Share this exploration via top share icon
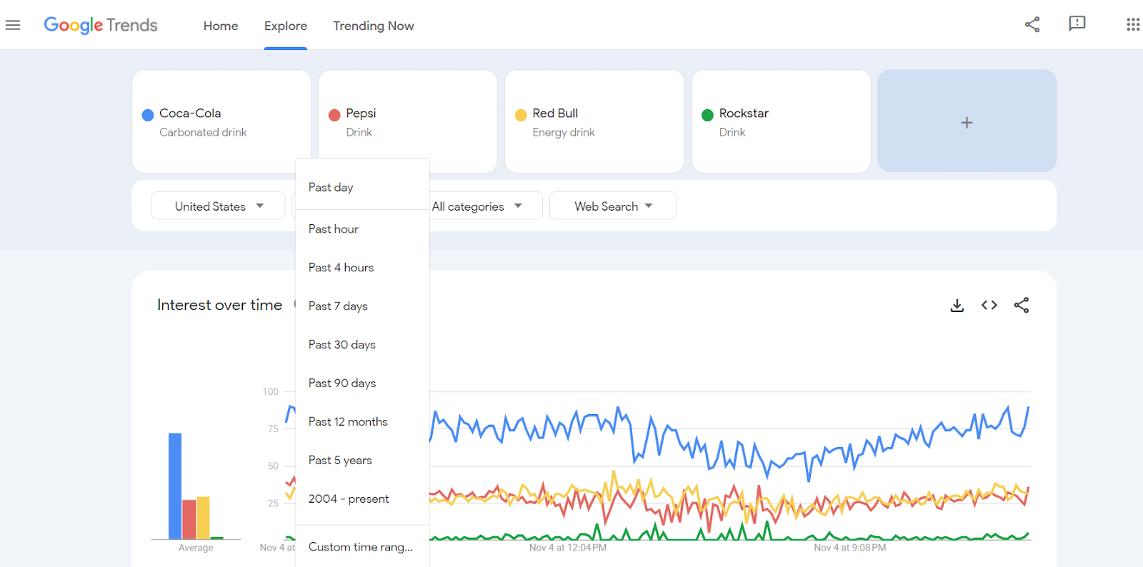This screenshot has width=1143, height=567. (1032, 25)
